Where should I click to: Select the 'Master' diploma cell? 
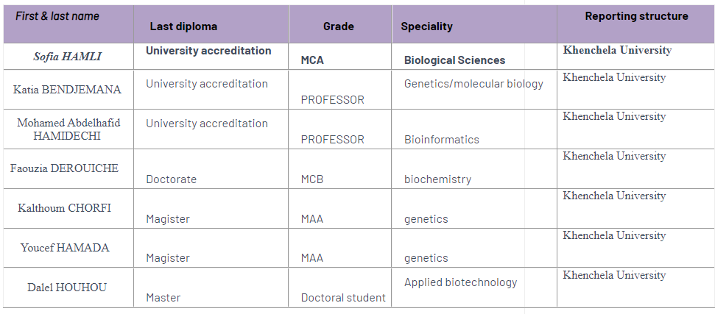[163, 298]
